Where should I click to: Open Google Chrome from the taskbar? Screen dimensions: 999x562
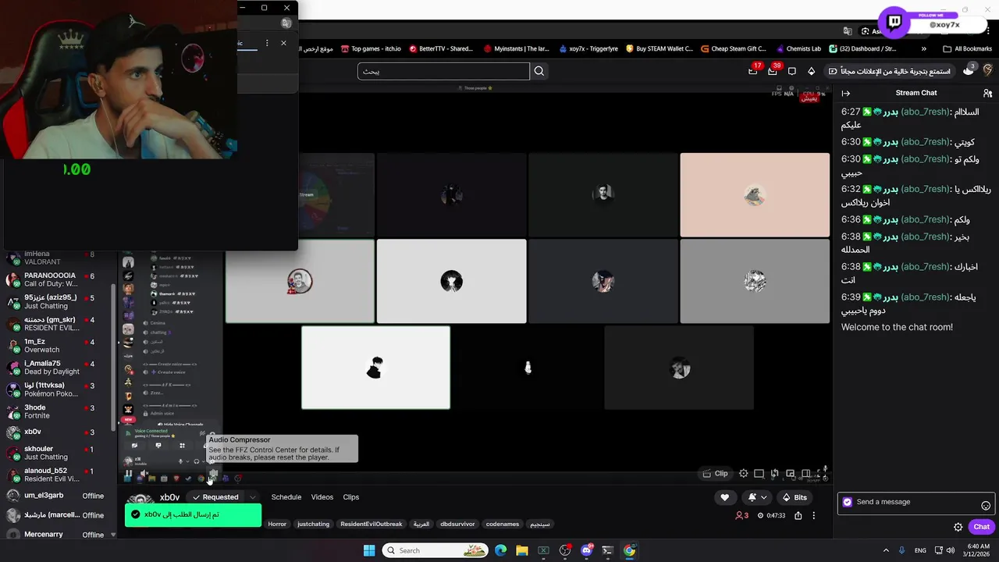pos(629,550)
